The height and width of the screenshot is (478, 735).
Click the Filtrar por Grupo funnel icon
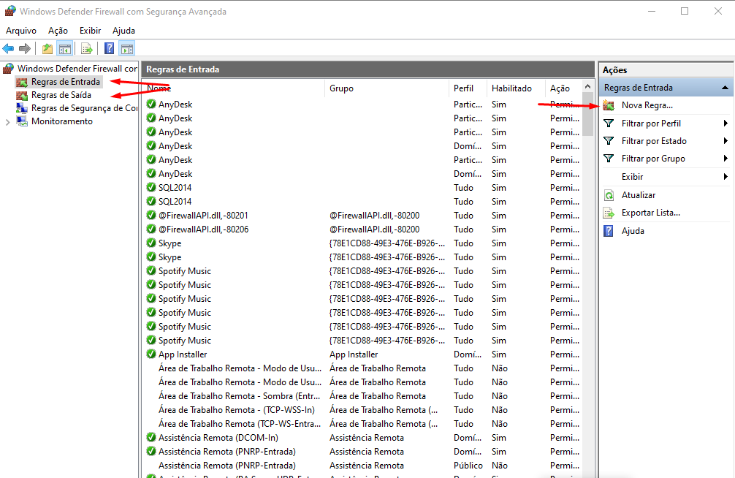tap(609, 159)
